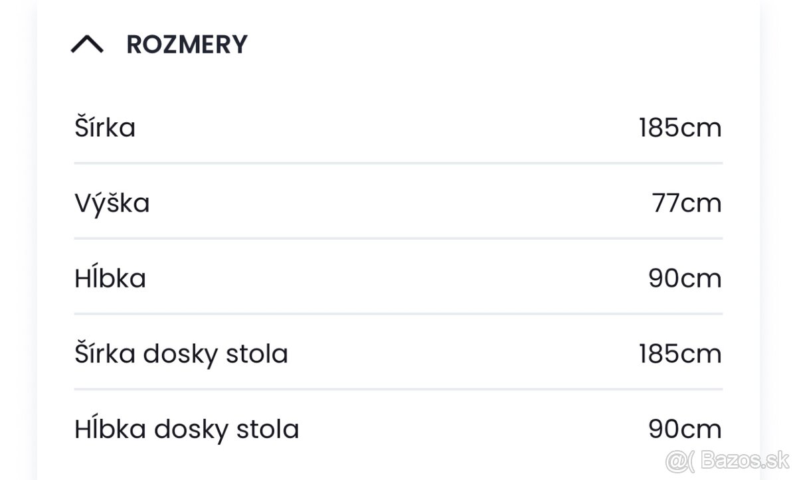Image resolution: width=797 pixels, height=480 pixels.
Task: Click the divider line under the Šírka row
Action: click(397, 160)
